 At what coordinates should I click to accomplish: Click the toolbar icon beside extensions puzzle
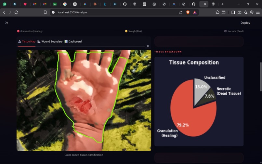click(223, 12)
